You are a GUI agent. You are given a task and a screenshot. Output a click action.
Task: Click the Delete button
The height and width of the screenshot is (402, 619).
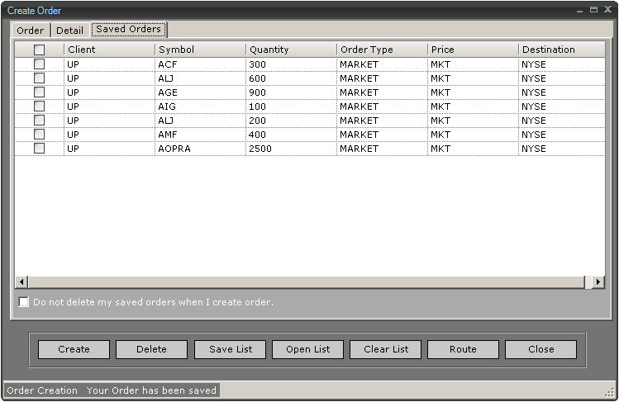151,349
